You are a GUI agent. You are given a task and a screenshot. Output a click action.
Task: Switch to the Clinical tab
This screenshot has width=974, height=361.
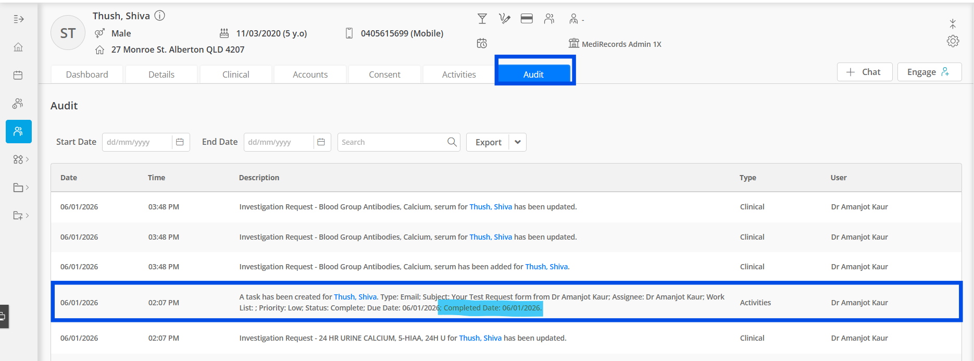pos(236,74)
